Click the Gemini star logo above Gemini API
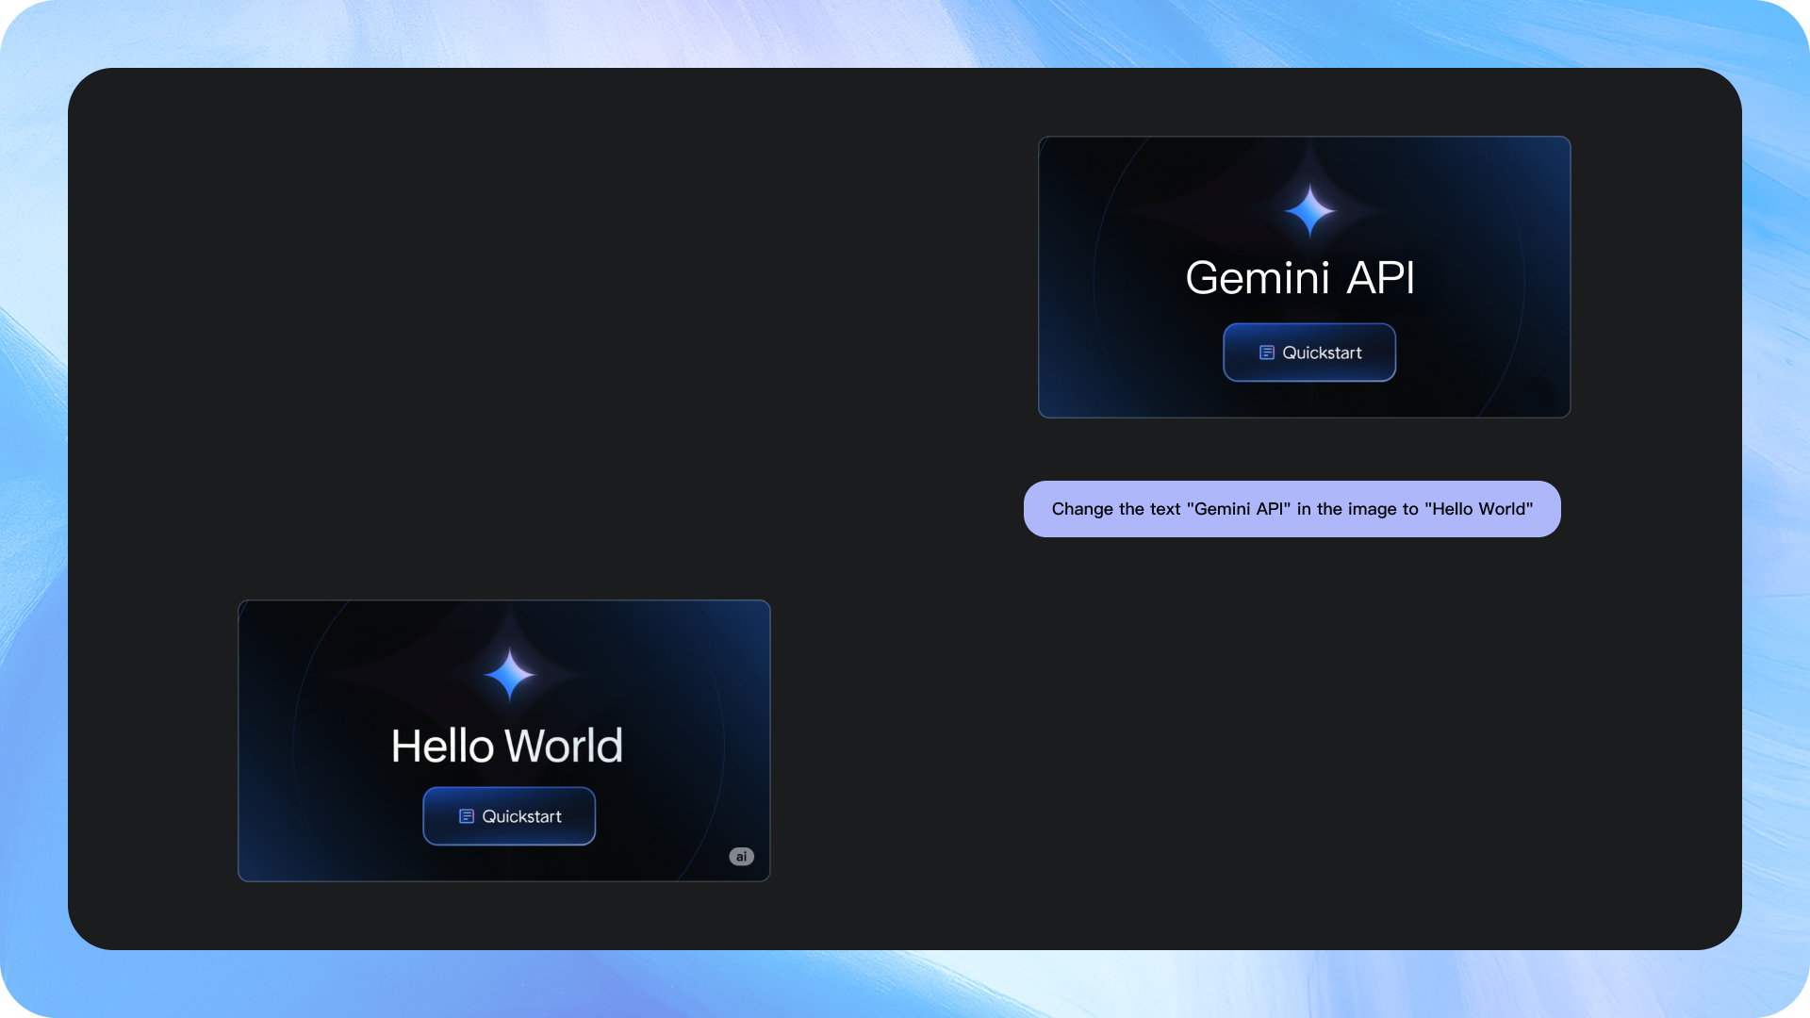Image resolution: width=1810 pixels, height=1018 pixels. point(1310,211)
